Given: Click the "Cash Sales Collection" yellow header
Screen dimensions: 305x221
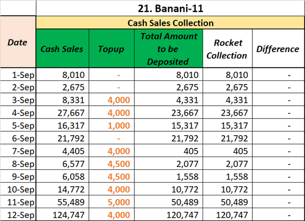Looking at the screenshot, I should 170,23.
